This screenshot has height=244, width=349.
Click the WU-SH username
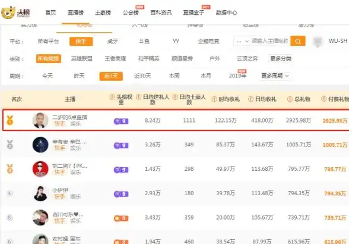coord(338,41)
